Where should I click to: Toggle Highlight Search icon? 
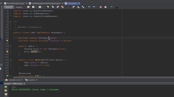[62, 7]
